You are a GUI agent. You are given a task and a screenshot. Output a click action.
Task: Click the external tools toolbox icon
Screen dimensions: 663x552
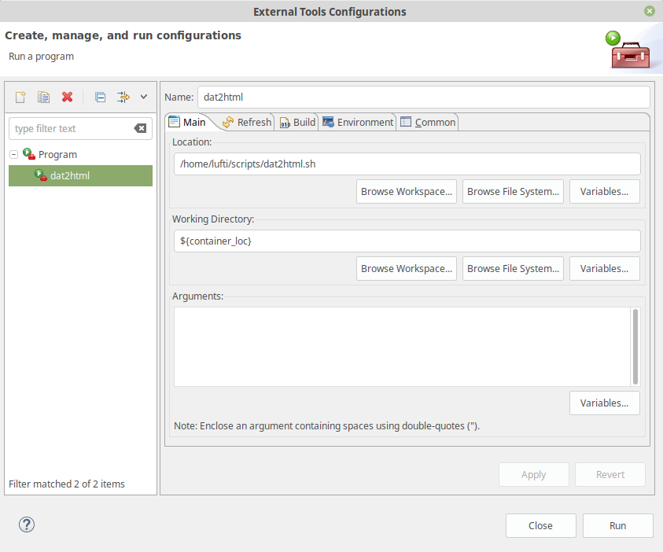(x=629, y=50)
